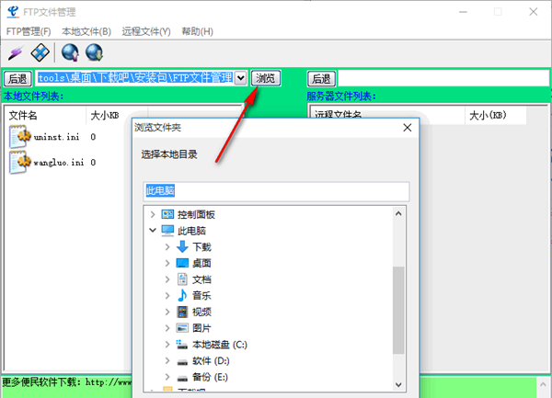The image size is (552, 398).
Task: Select the 备份 (E:) tree label
Action: tap(210, 377)
